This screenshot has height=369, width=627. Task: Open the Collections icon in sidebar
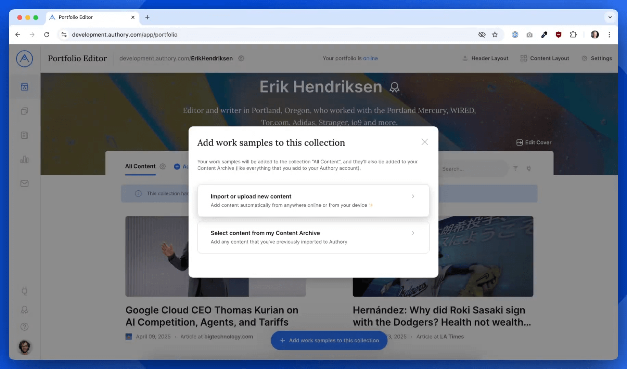click(24, 111)
